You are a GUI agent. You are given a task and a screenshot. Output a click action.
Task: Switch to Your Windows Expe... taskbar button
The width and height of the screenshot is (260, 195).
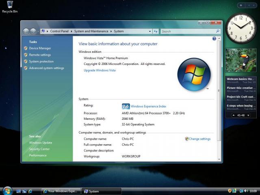click(x=61, y=191)
